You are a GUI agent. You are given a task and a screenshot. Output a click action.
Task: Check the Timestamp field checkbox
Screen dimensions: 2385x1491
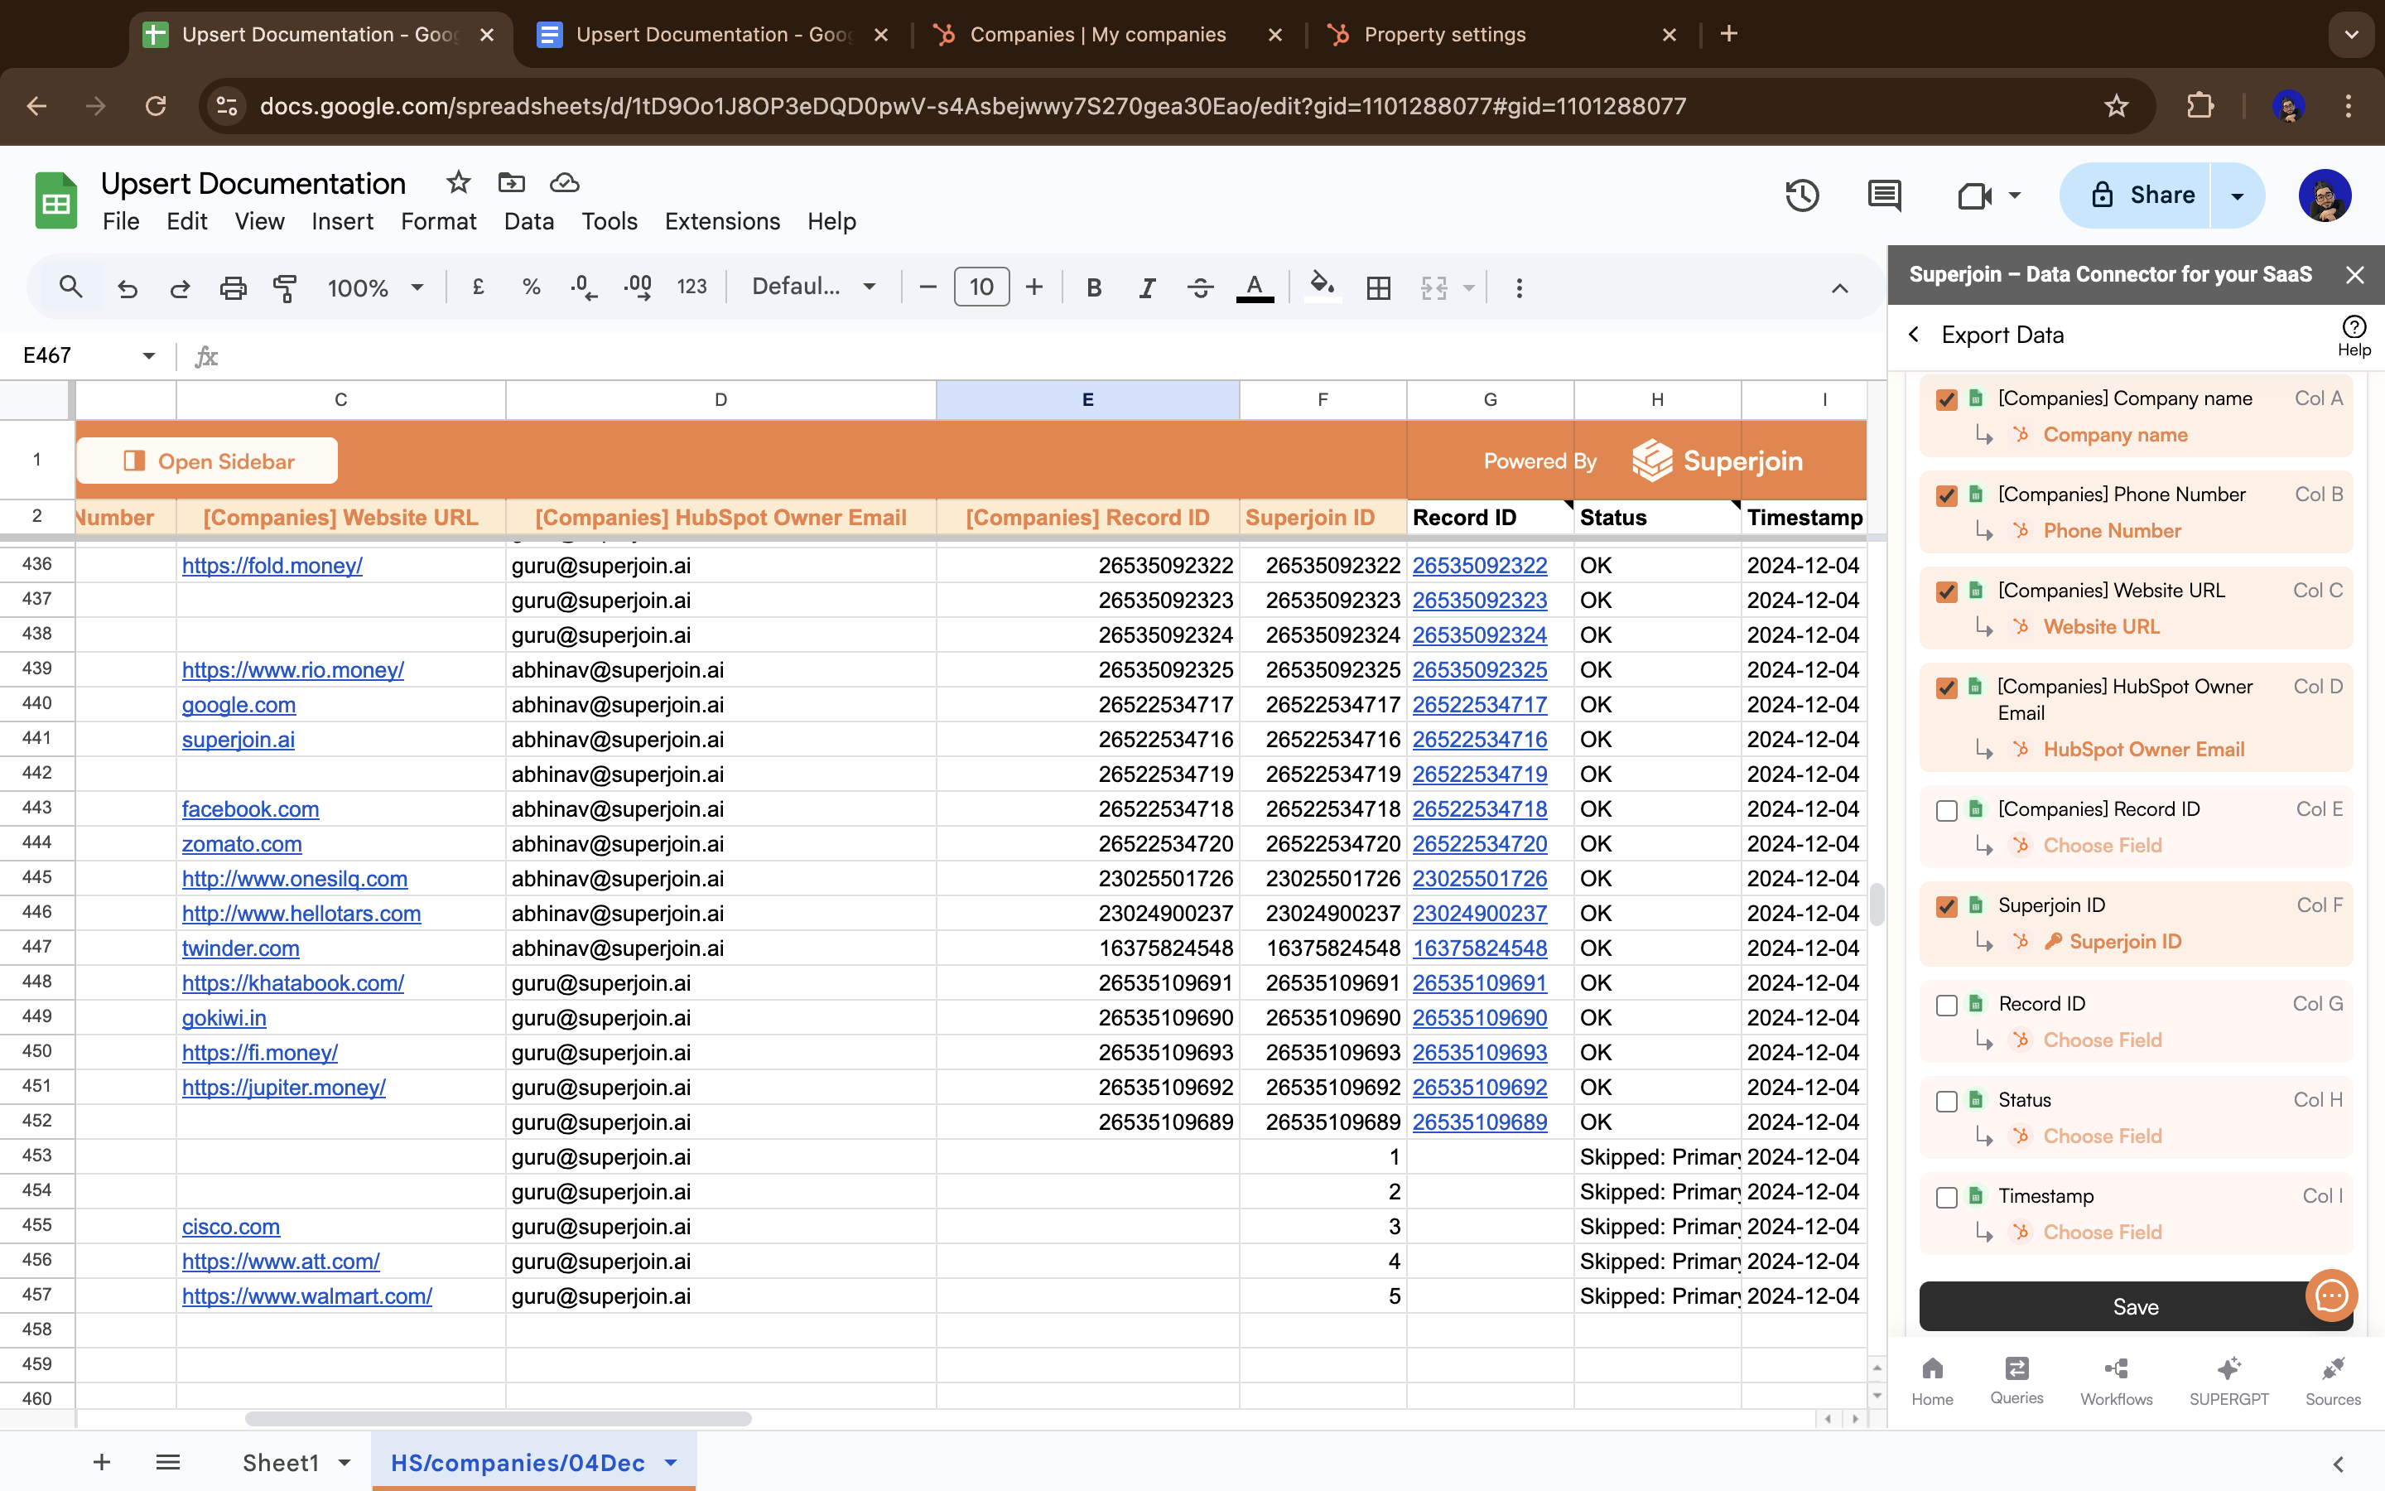coord(1946,1197)
